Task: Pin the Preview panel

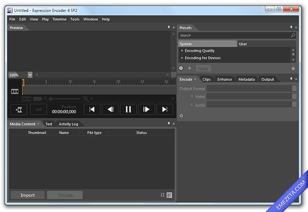Action: coord(169,27)
